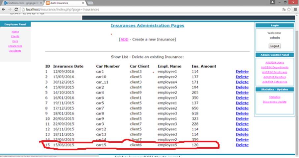
Task: Open the Accidents link in Employee Panel
Action: click(x=15, y=51)
